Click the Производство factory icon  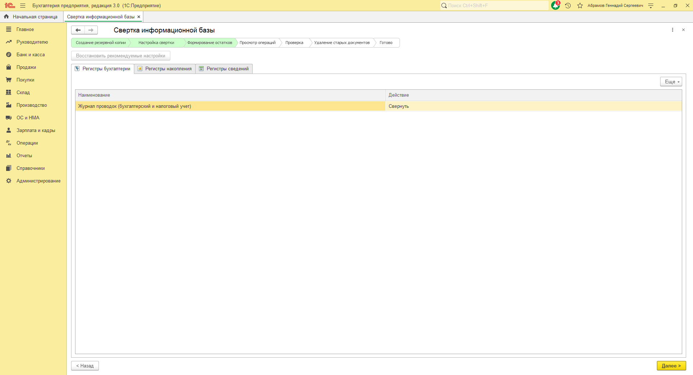click(x=9, y=105)
